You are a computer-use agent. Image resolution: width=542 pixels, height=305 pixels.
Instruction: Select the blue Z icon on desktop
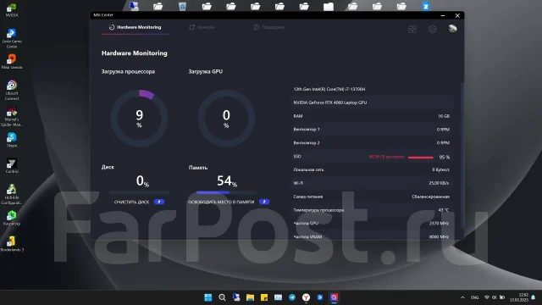[426, 6]
